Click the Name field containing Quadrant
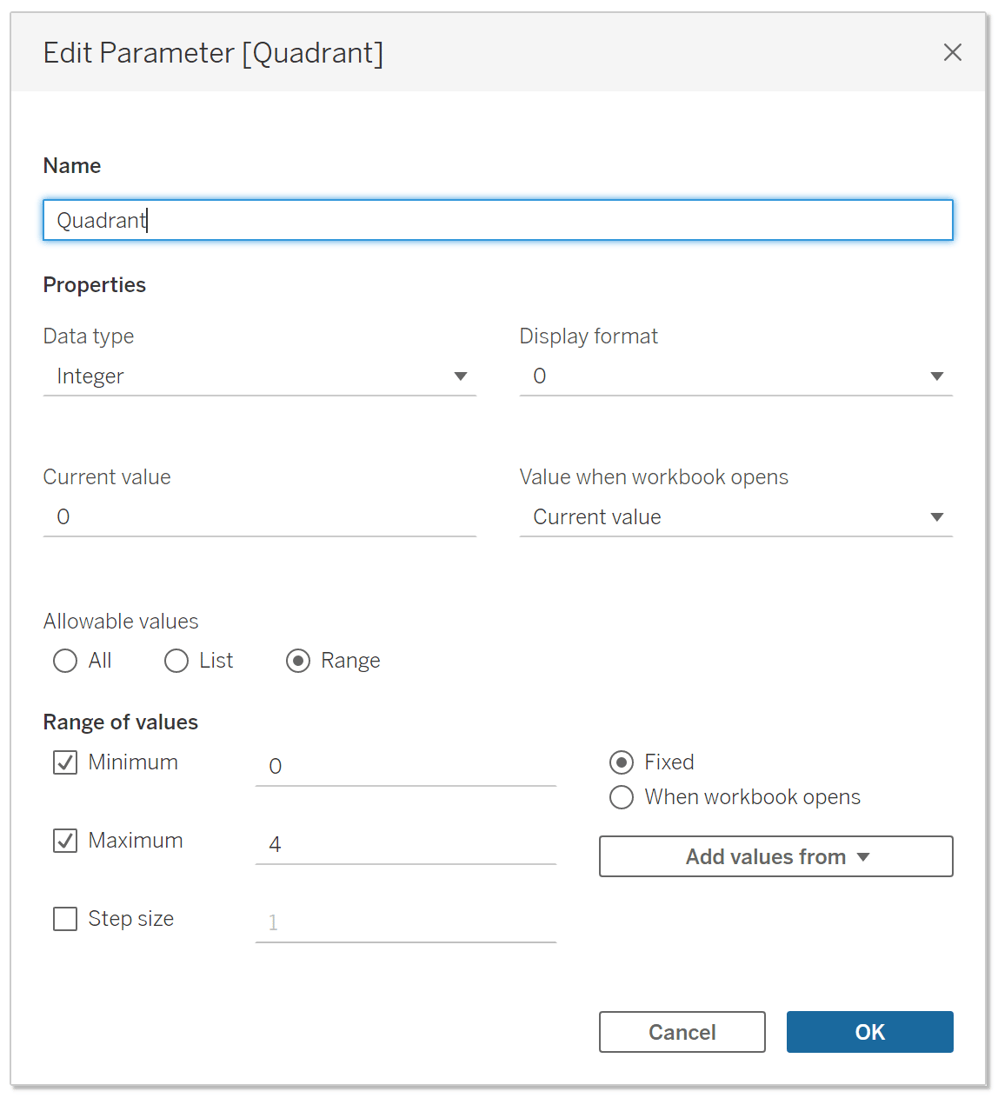The width and height of the screenshot is (998, 1098). point(498,220)
